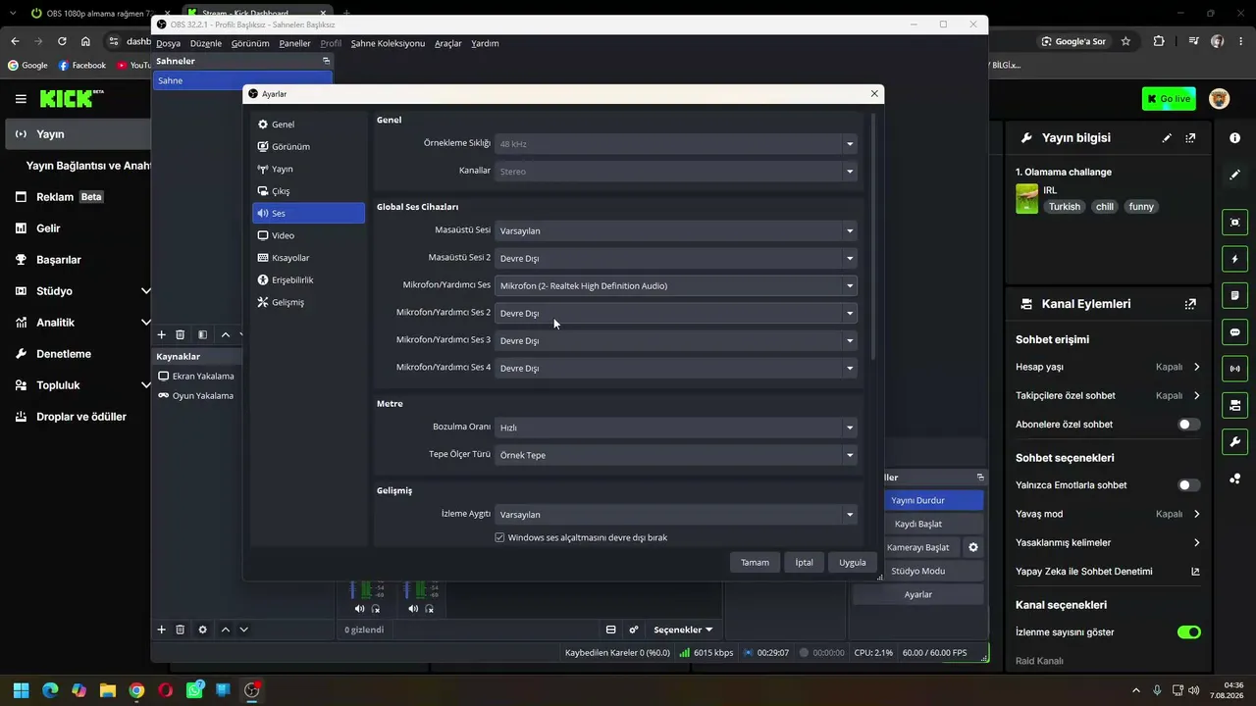Float the Sahneler dock via its header icon
Viewport: 1256px width, 706px height.
click(x=326, y=61)
